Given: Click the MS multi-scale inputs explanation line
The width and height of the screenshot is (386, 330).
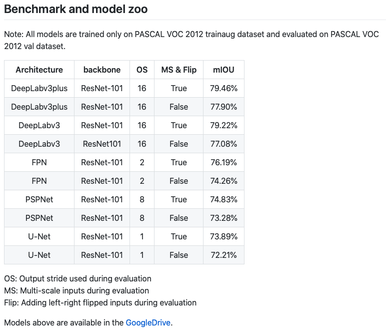Looking at the screenshot, I should click(x=76, y=290).
